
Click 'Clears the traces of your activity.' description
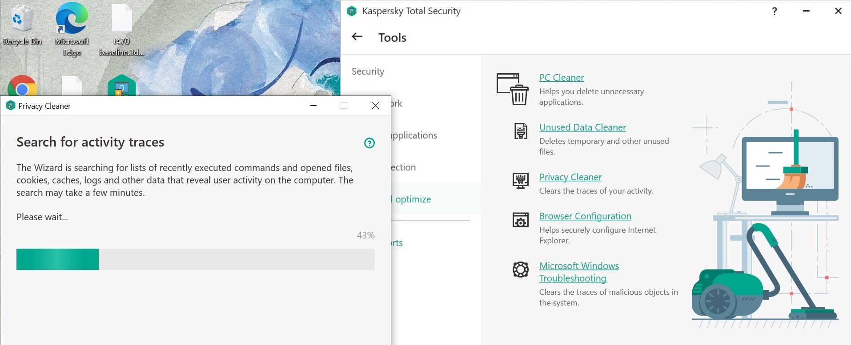click(x=596, y=191)
